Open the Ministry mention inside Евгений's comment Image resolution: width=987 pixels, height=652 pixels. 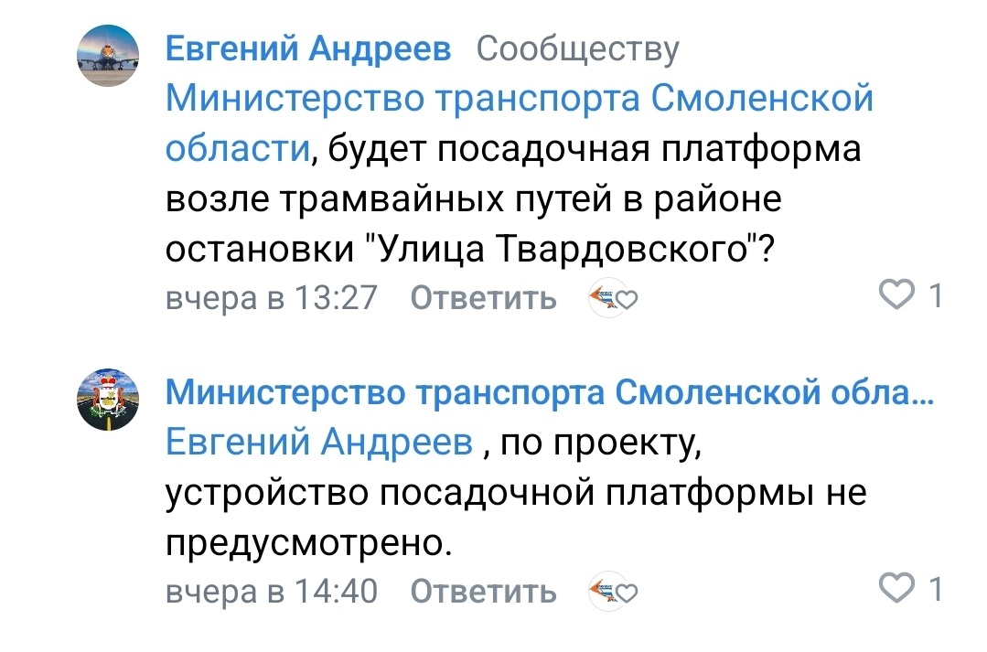pos(519,99)
